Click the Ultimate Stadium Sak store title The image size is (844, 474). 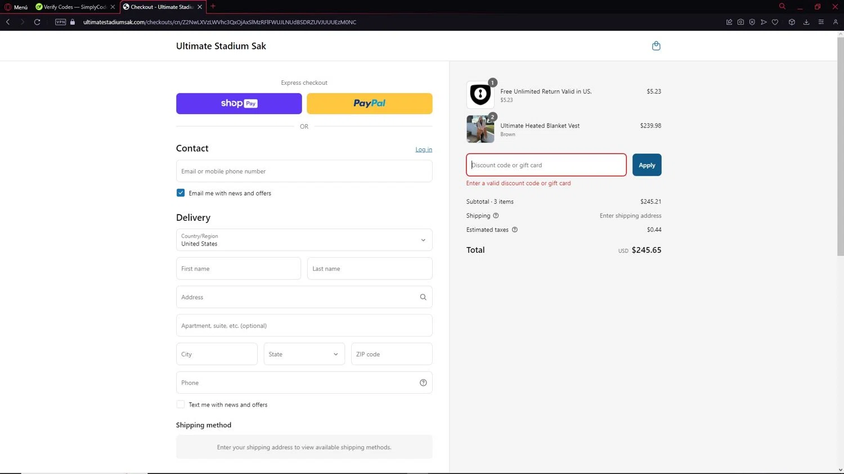221,46
